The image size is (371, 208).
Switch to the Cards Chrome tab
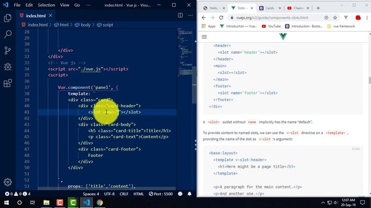(x=270, y=8)
